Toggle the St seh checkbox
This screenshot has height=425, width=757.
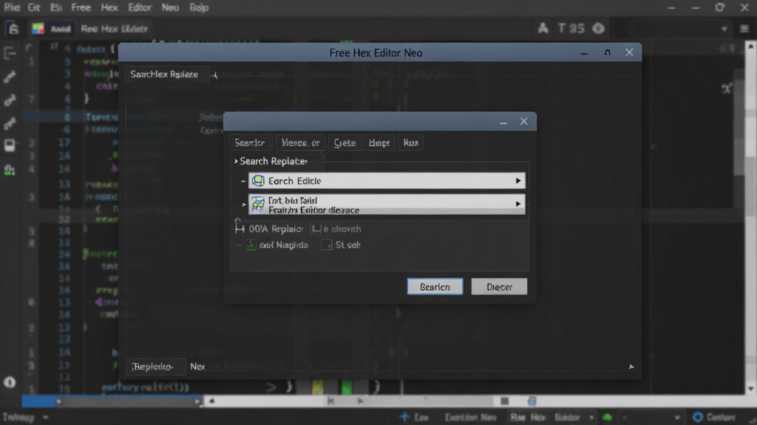[326, 245]
